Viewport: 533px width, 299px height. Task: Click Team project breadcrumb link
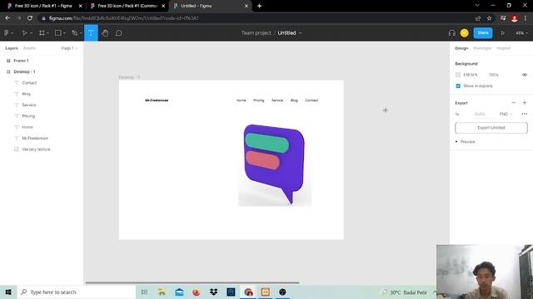pyautogui.click(x=257, y=33)
